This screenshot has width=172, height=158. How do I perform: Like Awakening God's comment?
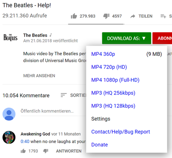[x=23, y=151]
